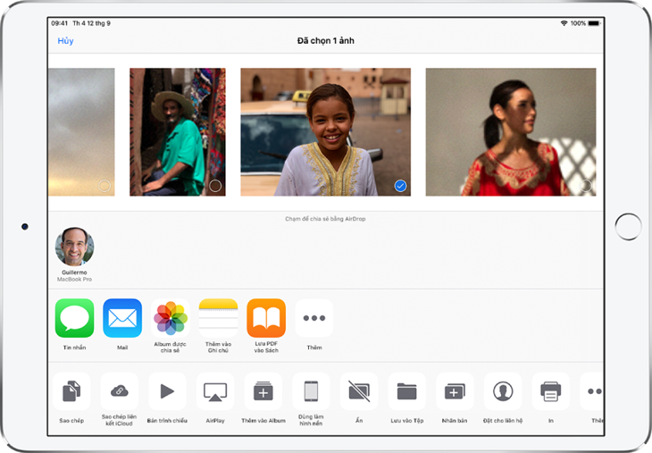This screenshot has height=453, width=652.
Task: Tap the title "Đã chọn 1 ảnh"
Action: click(x=326, y=41)
